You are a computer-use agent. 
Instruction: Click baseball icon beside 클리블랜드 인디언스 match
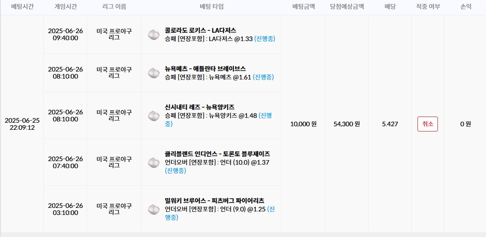pyautogui.click(x=153, y=162)
